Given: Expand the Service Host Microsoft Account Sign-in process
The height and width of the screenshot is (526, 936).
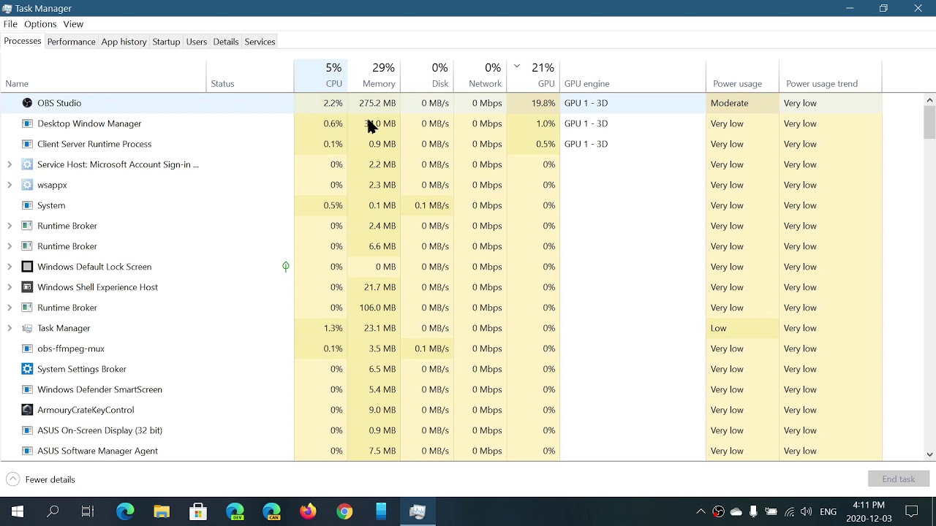Looking at the screenshot, I should [10, 164].
